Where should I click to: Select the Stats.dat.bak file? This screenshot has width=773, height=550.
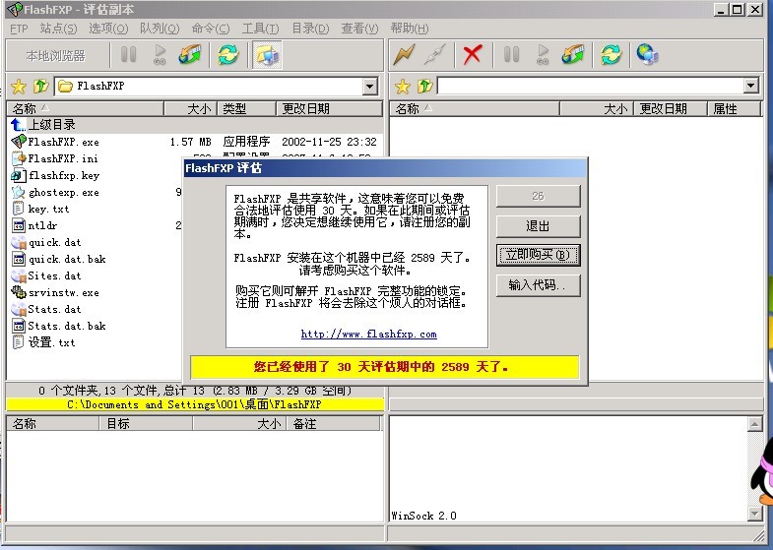click(67, 326)
